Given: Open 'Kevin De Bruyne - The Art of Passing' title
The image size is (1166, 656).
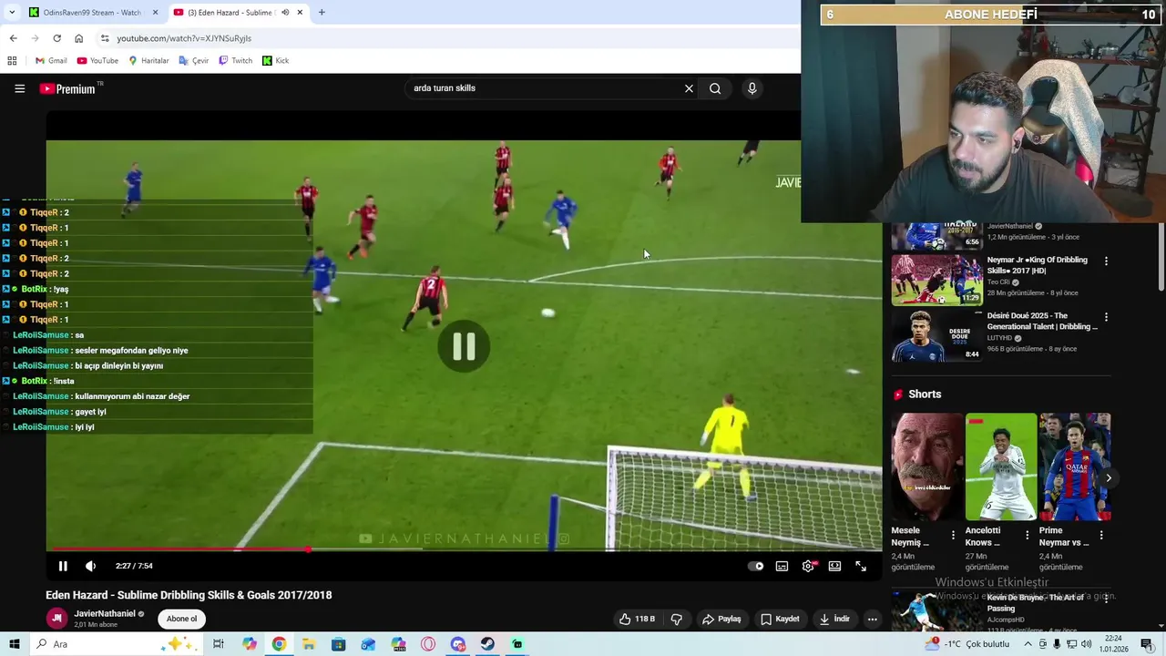Looking at the screenshot, I should point(1036,602).
